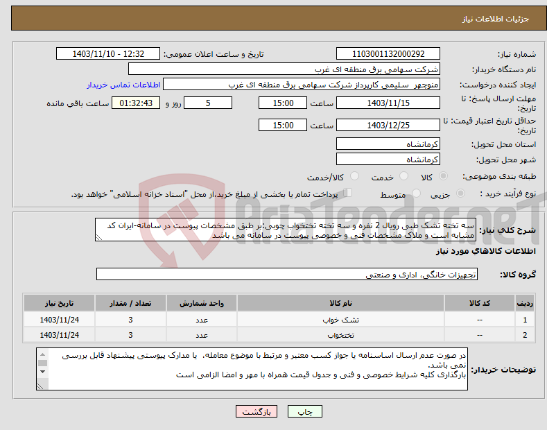The image size is (547, 430).
Task: Select the تختخواب table cell
Action: click(x=340, y=335)
